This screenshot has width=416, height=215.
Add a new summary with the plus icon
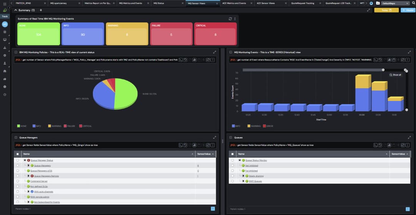[41, 10]
